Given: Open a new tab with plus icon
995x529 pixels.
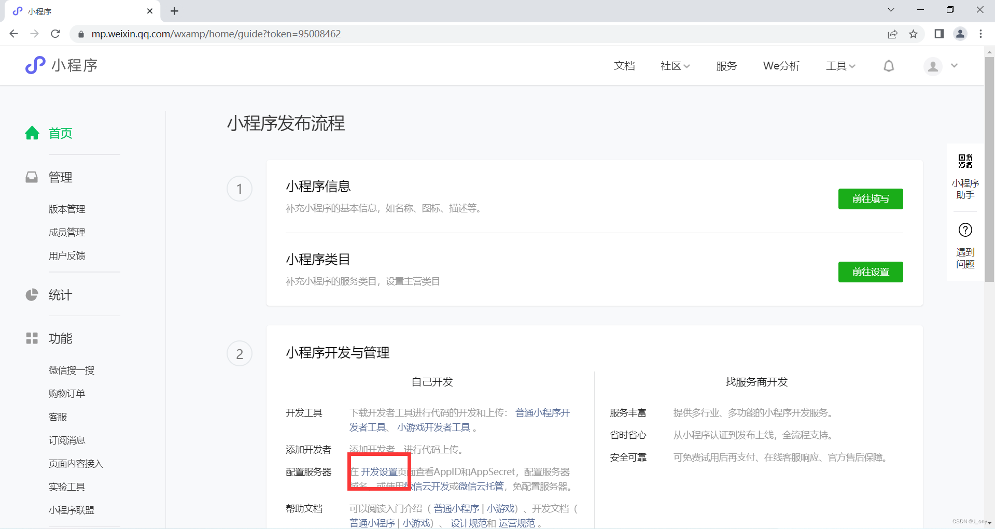Looking at the screenshot, I should 174,11.
